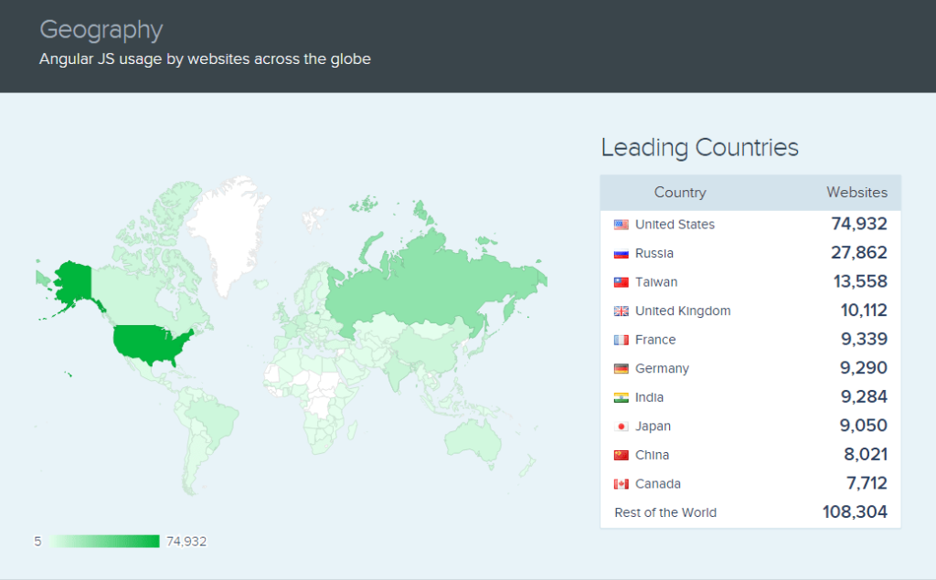The image size is (936, 580).
Task: Click the Country column header
Action: click(680, 193)
